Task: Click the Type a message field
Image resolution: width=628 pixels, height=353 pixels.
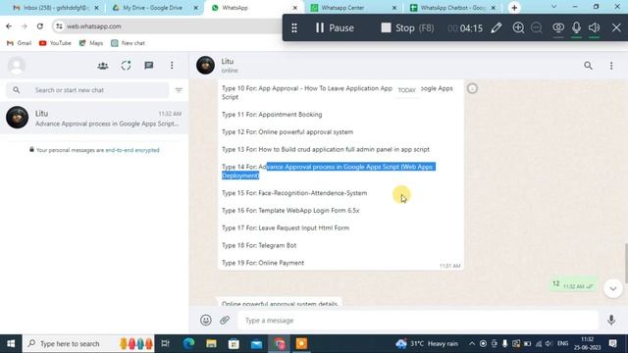Action: pos(418,321)
